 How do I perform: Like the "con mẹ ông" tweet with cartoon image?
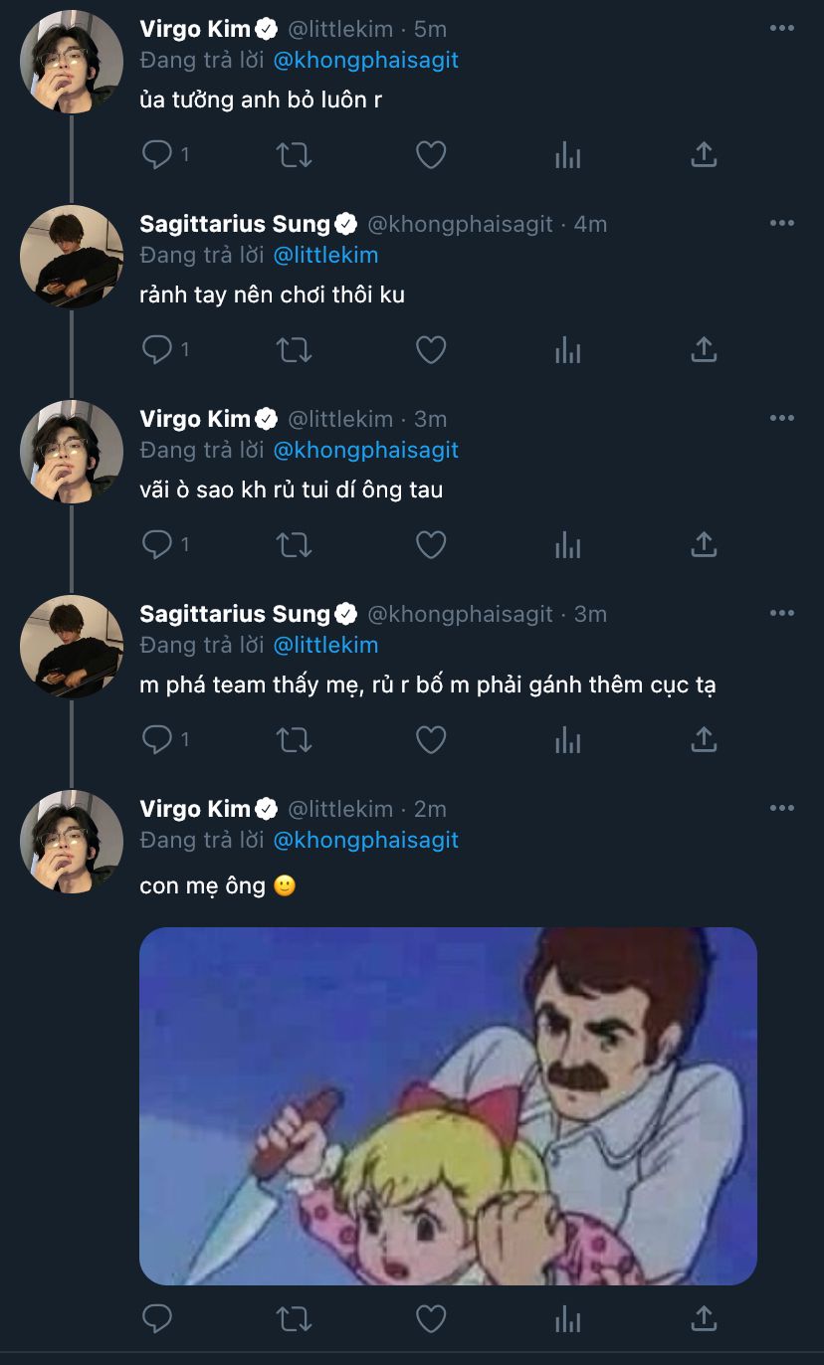point(430,1319)
